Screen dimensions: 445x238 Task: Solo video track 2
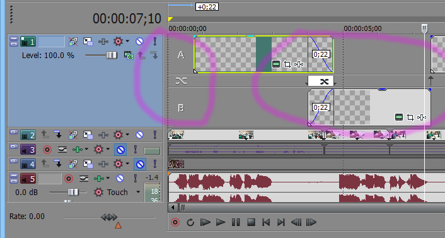coord(155,134)
